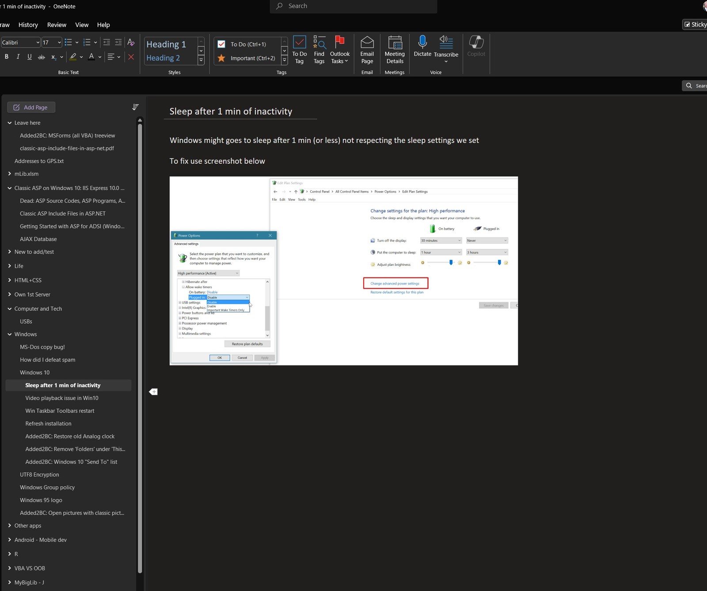Clear all formatting with the red X

tap(131, 57)
